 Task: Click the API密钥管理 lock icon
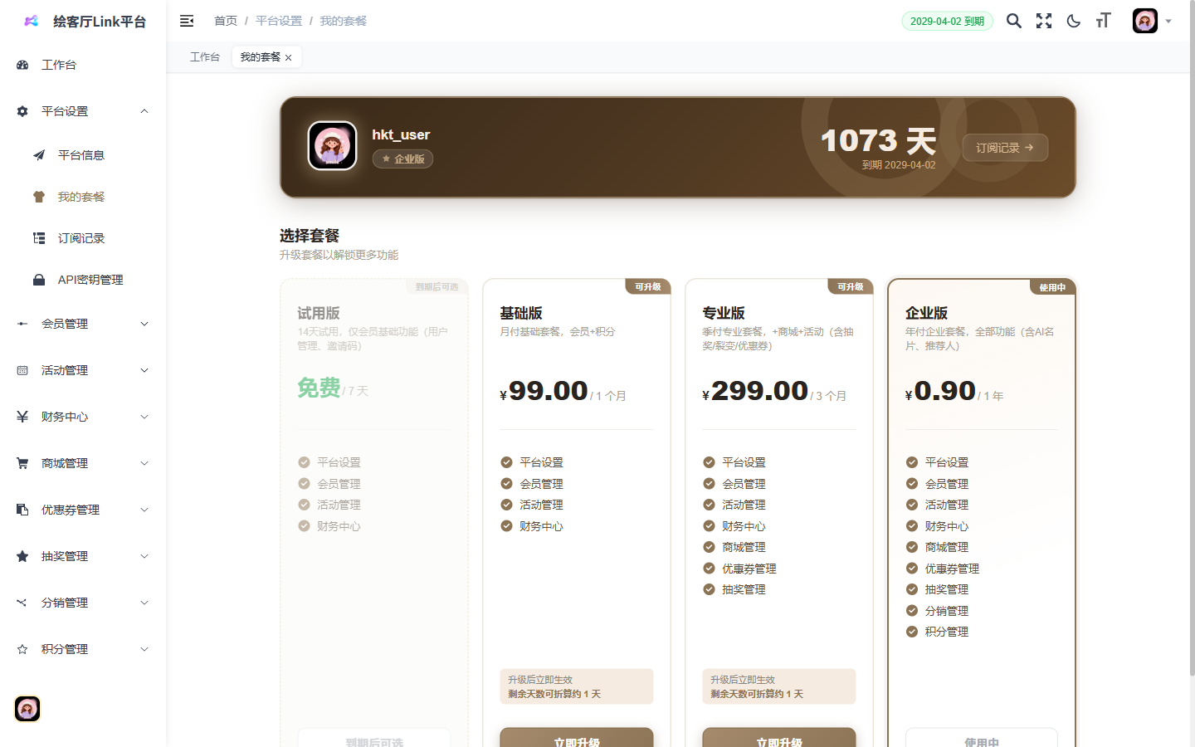click(38, 280)
